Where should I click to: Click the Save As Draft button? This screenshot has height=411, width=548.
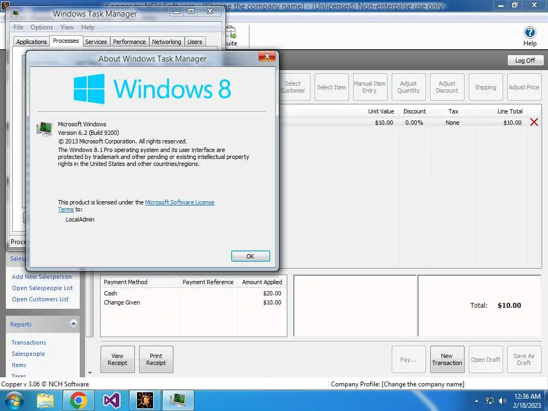(x=524, y=359)
